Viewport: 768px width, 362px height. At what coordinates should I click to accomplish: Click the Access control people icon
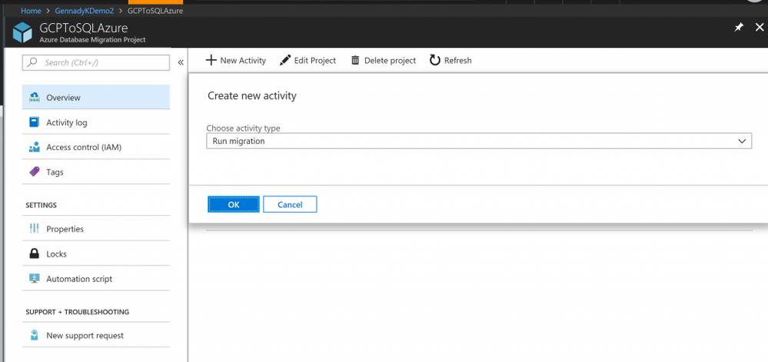click(x=35, y=147)
